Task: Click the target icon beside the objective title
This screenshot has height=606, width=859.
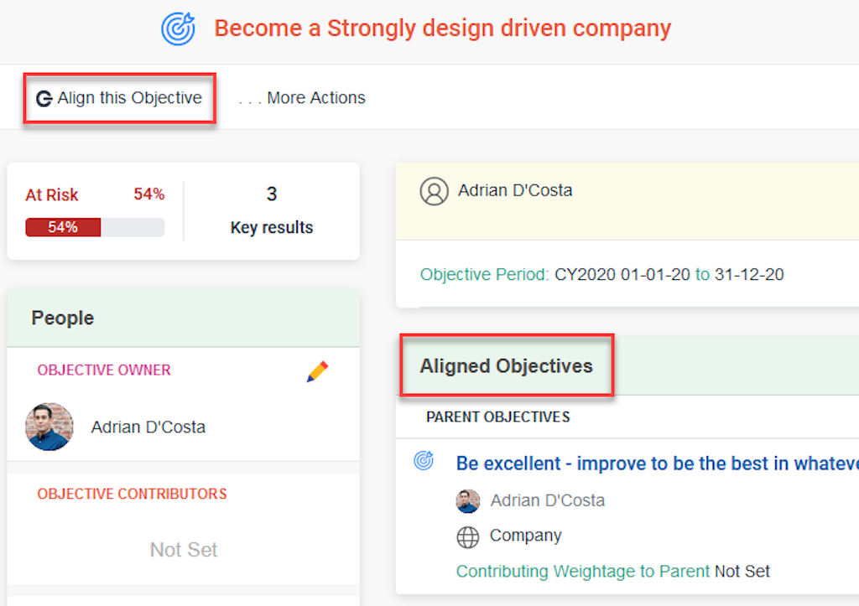Action: coord(177,28)
